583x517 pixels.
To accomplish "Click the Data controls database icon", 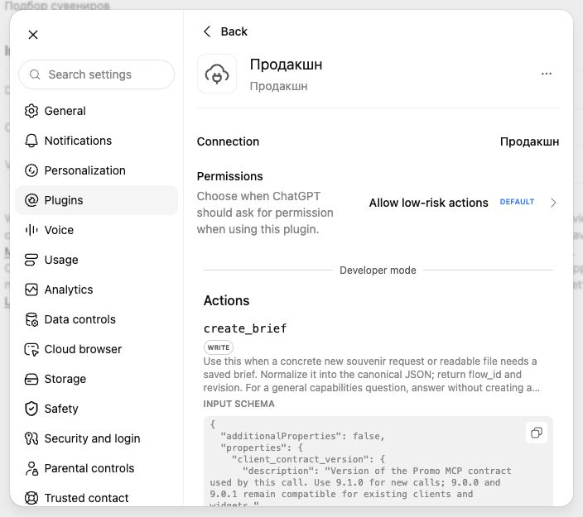I will pos(31,319).
